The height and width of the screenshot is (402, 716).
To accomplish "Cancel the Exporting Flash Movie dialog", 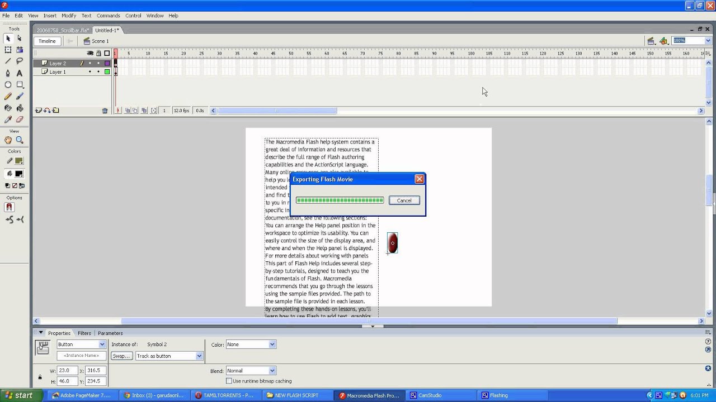I will (x=404, y=200).
